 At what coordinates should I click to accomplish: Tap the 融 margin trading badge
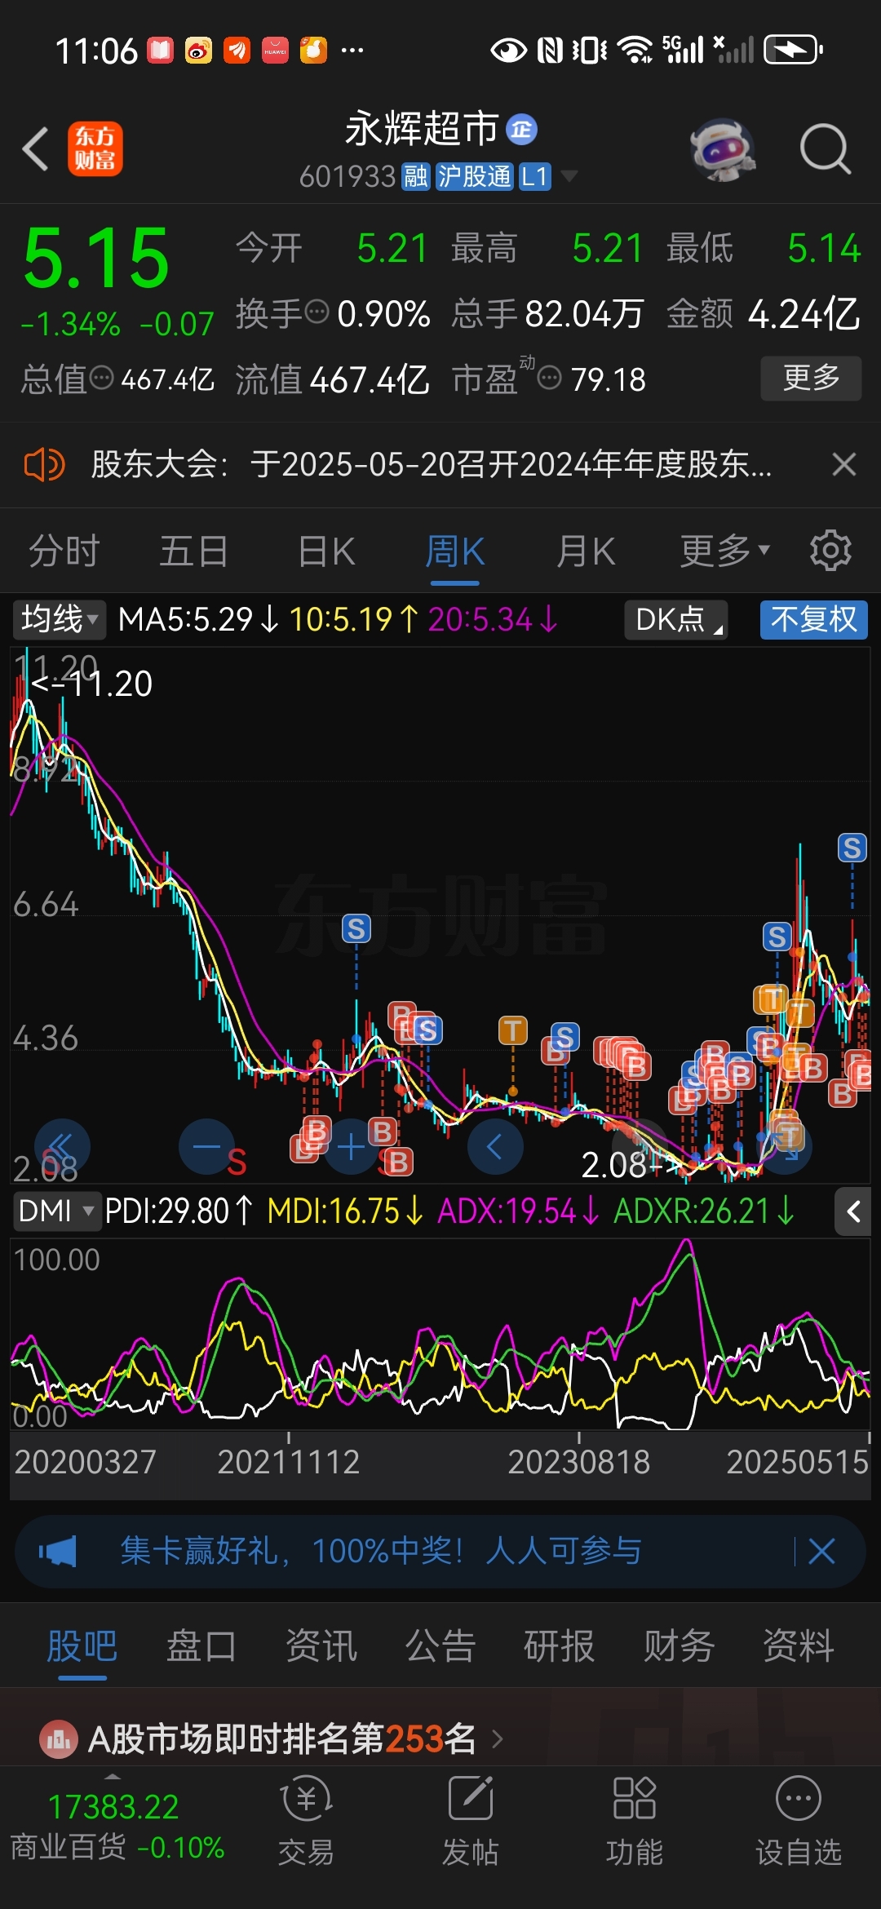416,176
